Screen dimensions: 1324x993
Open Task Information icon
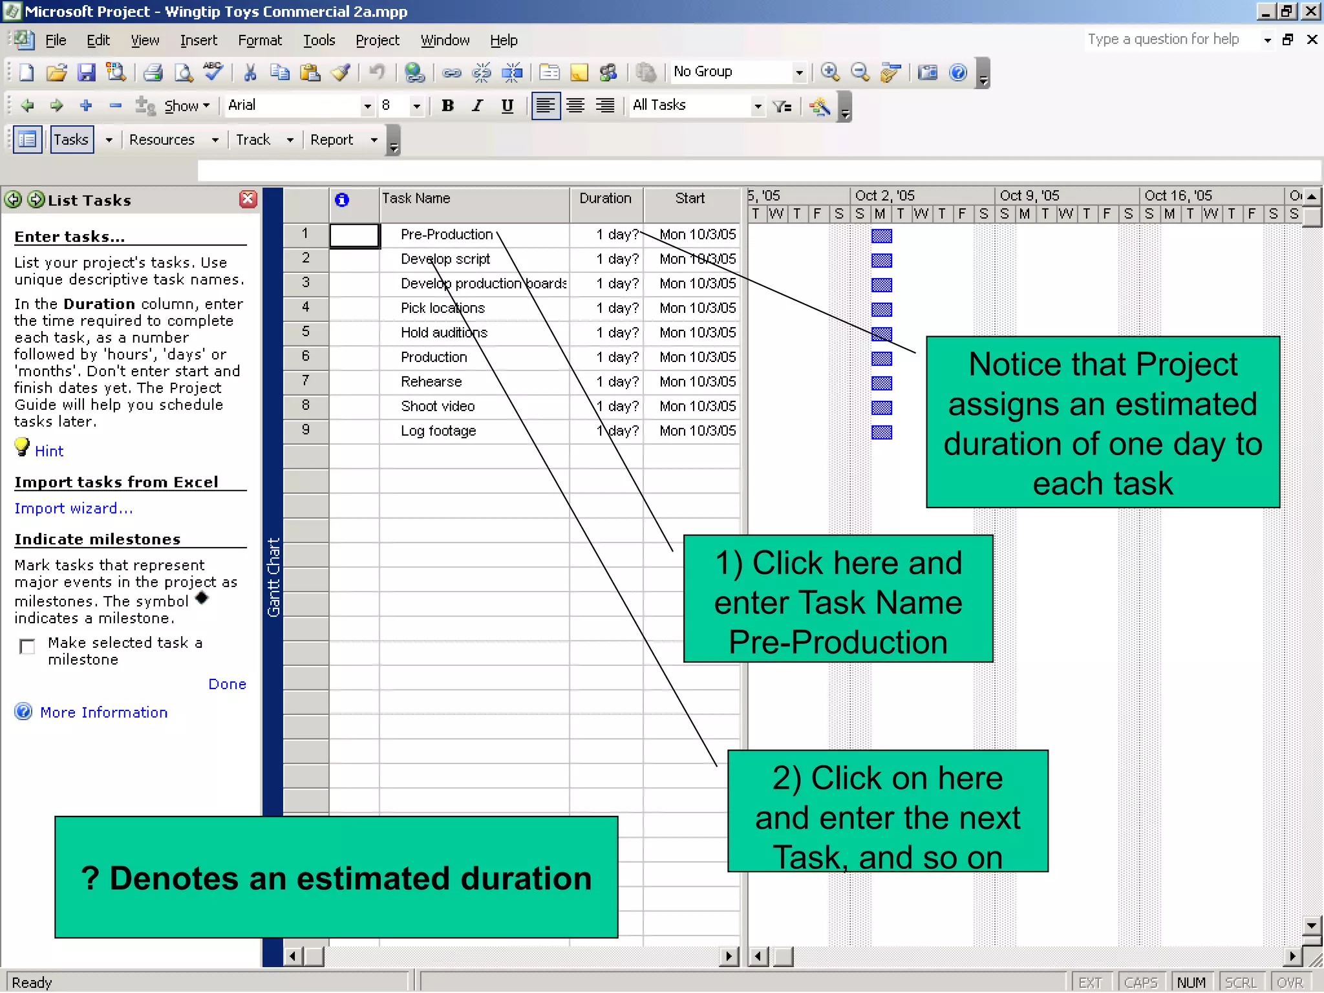pos(550,72)
